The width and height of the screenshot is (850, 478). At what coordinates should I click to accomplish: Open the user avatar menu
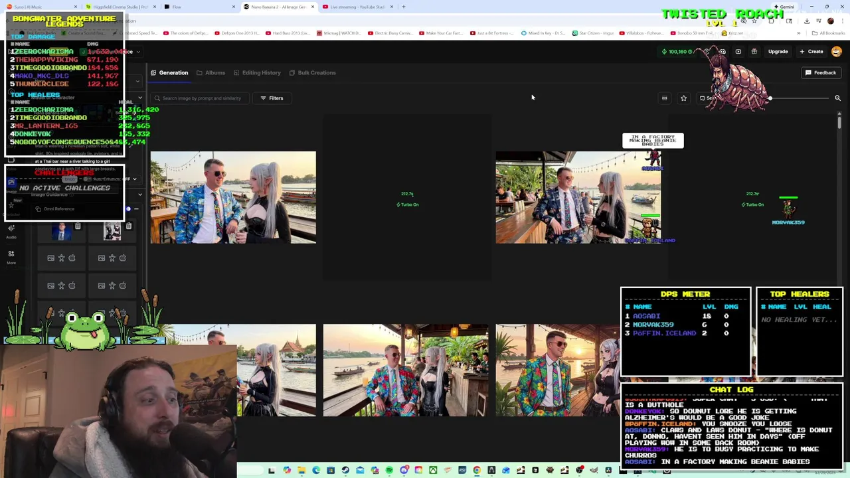point(837,51)
